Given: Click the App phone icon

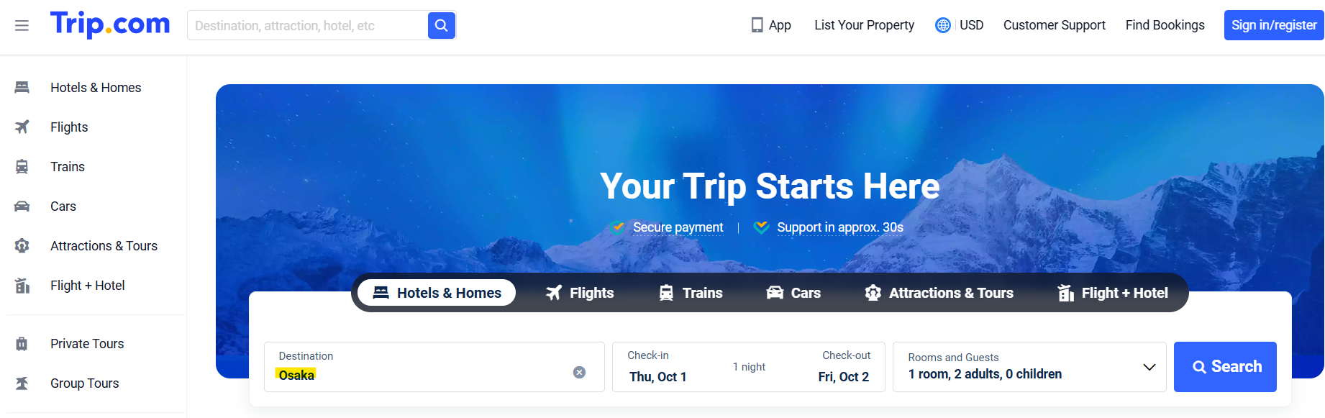Looking at the screenshot, I should [x=757, y=25].
